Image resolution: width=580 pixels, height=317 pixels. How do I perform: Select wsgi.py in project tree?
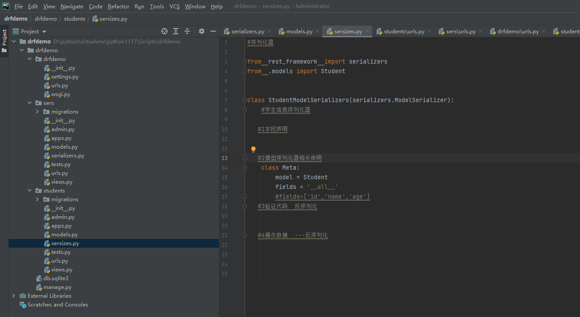pos(60,94)
